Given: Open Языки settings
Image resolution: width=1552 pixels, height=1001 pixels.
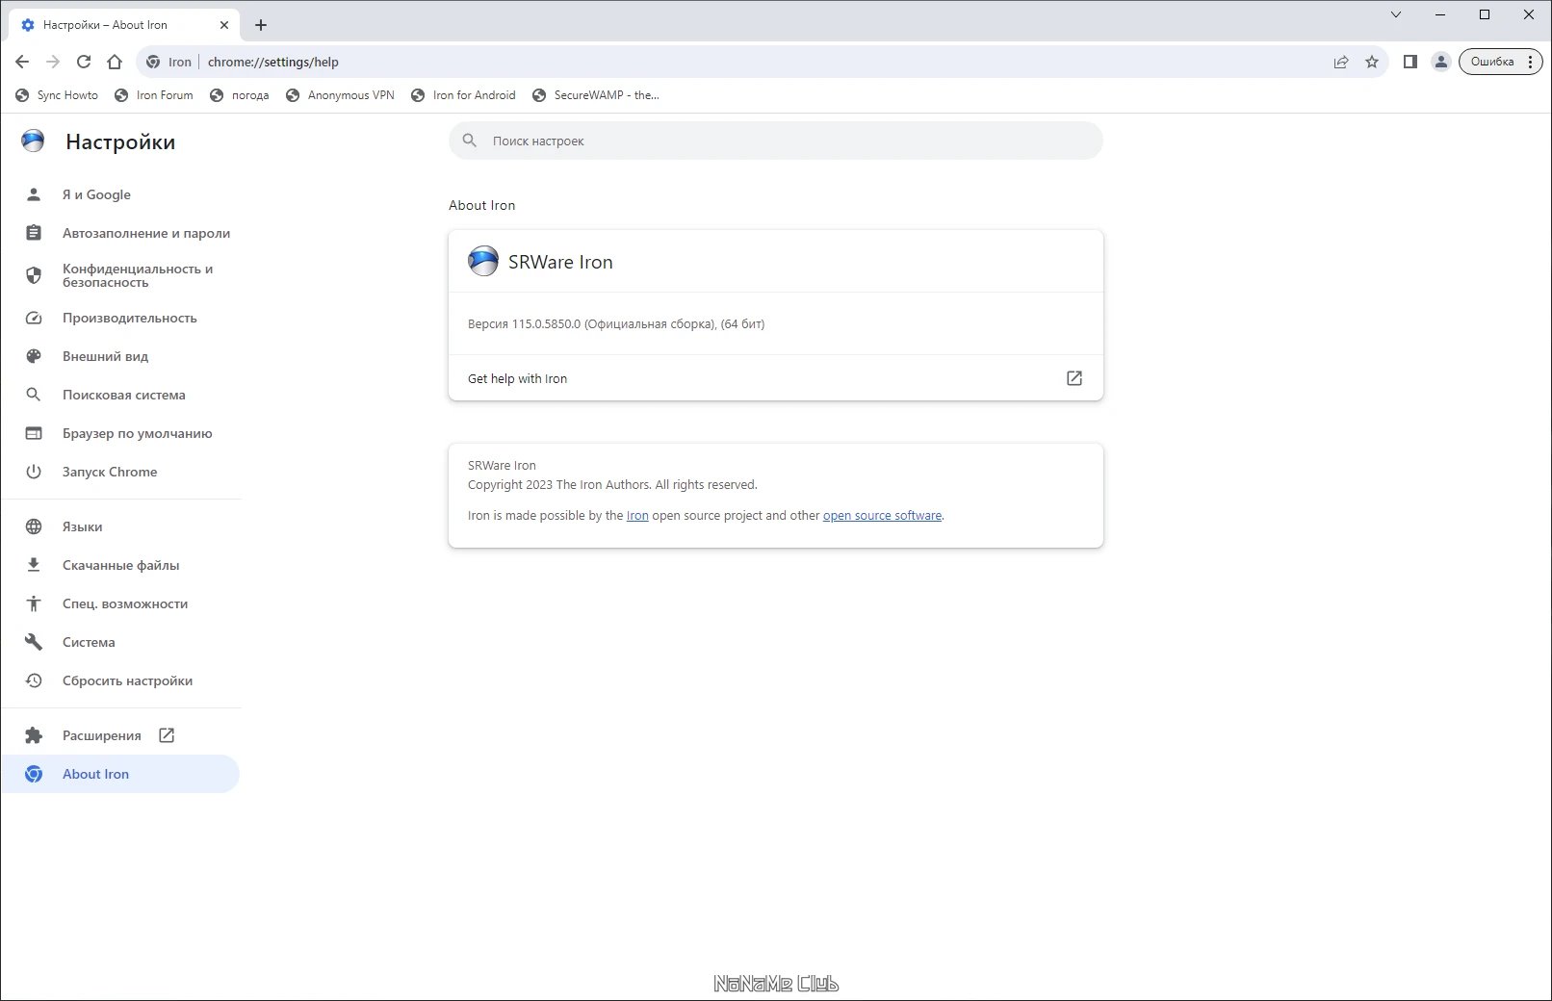Looking at the screenshot, I should coord(120,526).
